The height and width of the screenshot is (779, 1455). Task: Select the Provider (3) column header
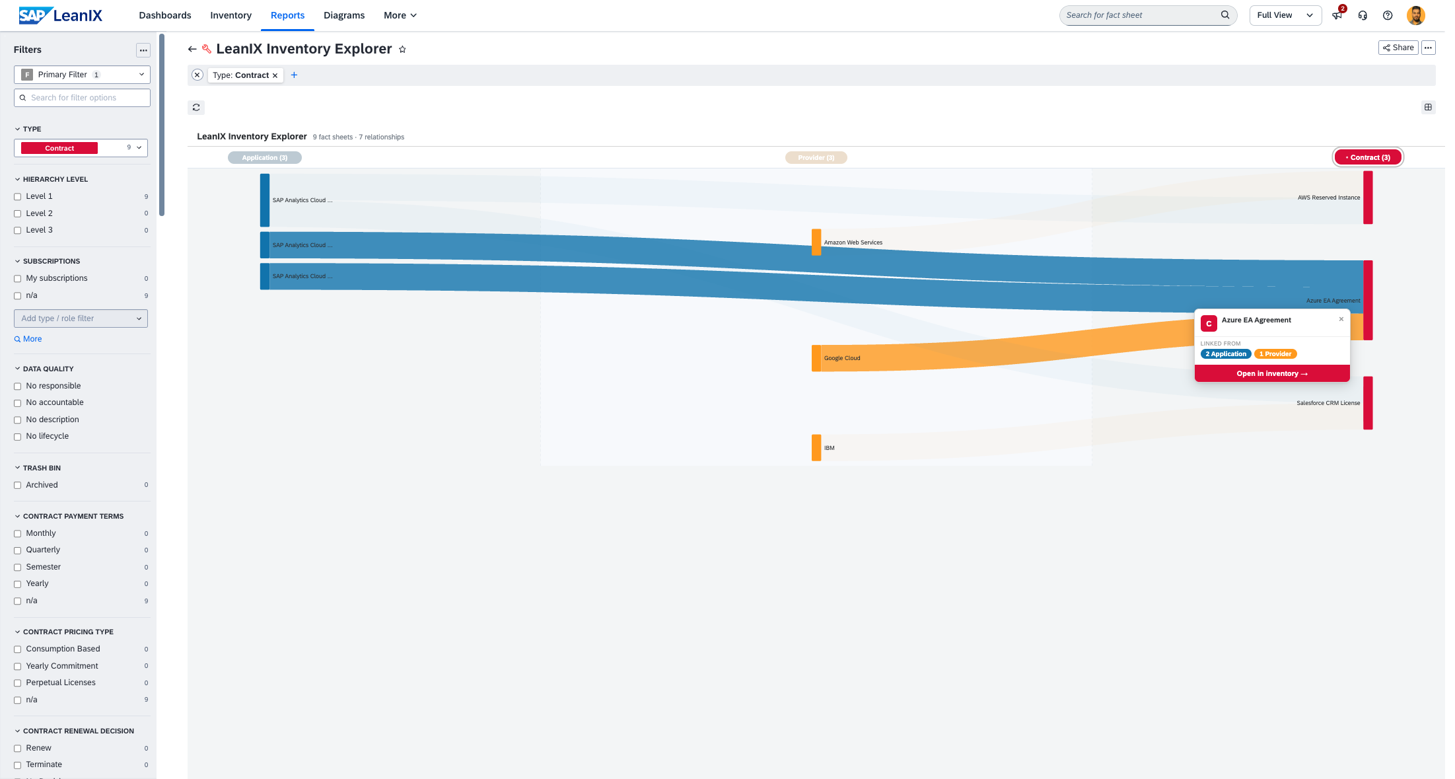click(x=816, y=158)
